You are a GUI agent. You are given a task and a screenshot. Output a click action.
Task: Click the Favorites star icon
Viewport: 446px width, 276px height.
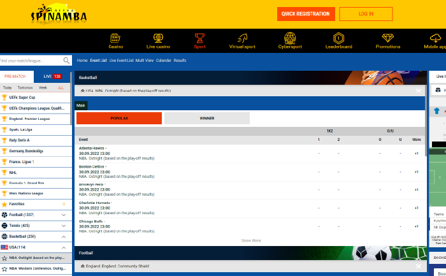pyautogui.click(x=4, y=204)
